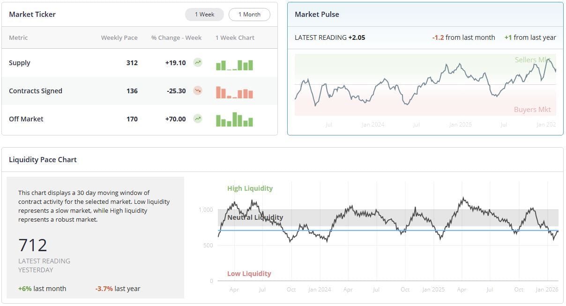Click the Market Pulse line graph
Screen dimensions: 566x306
425,84
